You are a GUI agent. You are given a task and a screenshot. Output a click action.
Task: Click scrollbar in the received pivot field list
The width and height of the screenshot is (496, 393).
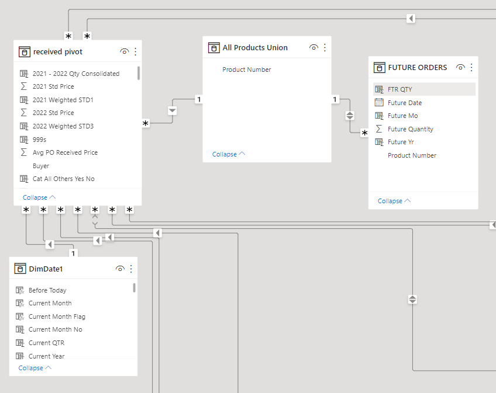tap(138, 73)
